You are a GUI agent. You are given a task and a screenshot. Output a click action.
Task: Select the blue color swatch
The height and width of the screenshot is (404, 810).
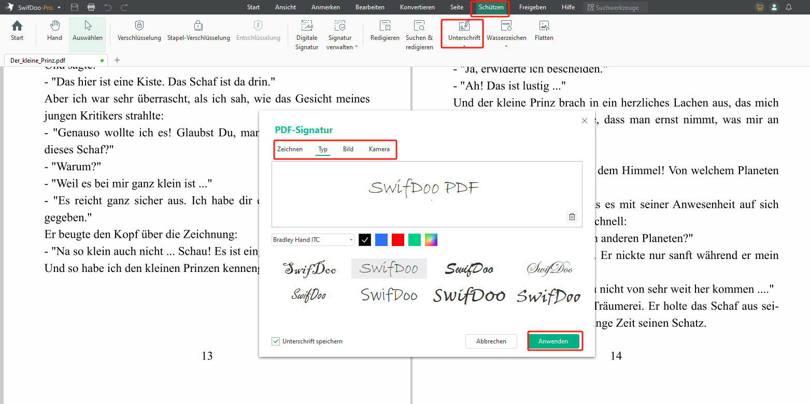pos(381,240)
